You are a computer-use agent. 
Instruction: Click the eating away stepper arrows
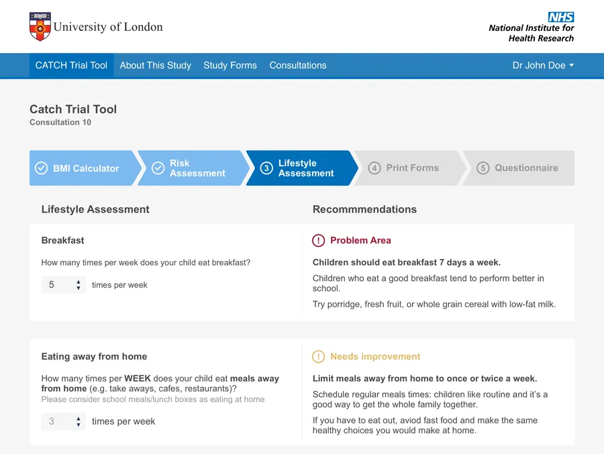79,422
